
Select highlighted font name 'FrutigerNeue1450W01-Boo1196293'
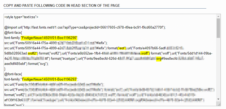point(49,79)
